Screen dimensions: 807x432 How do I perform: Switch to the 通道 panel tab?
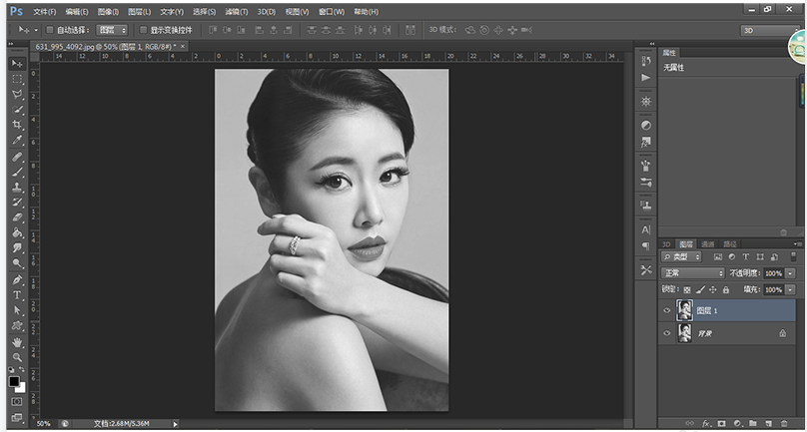click(707, 243)
